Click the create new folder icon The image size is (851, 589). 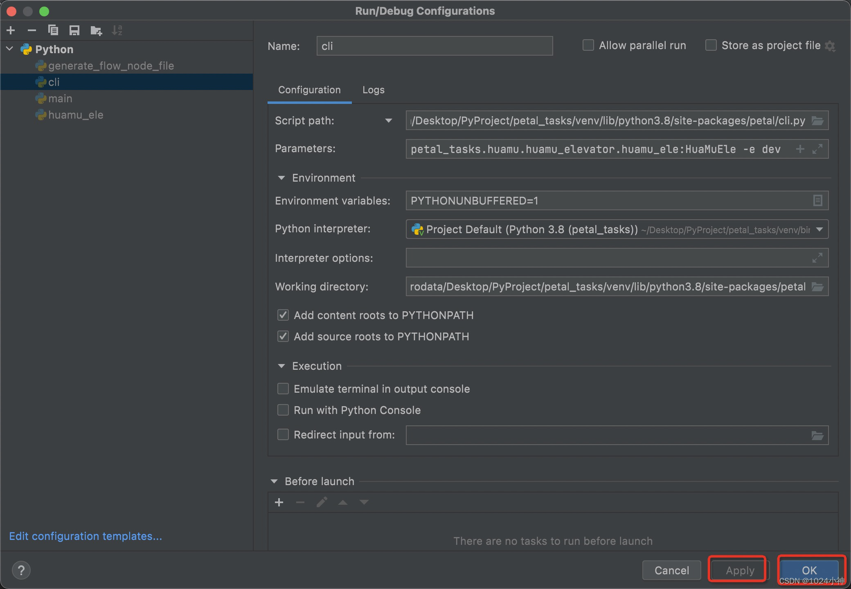tap(96, 30)
